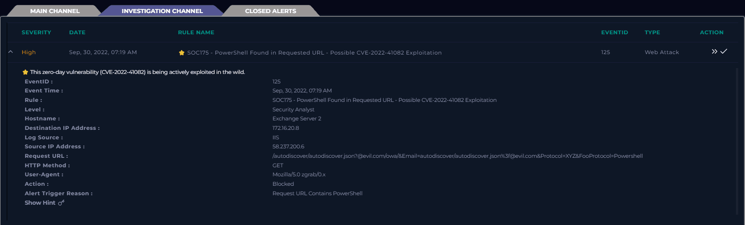The image size is (745, 225).
Task: Click the Action column header
Action: point(711,32)
